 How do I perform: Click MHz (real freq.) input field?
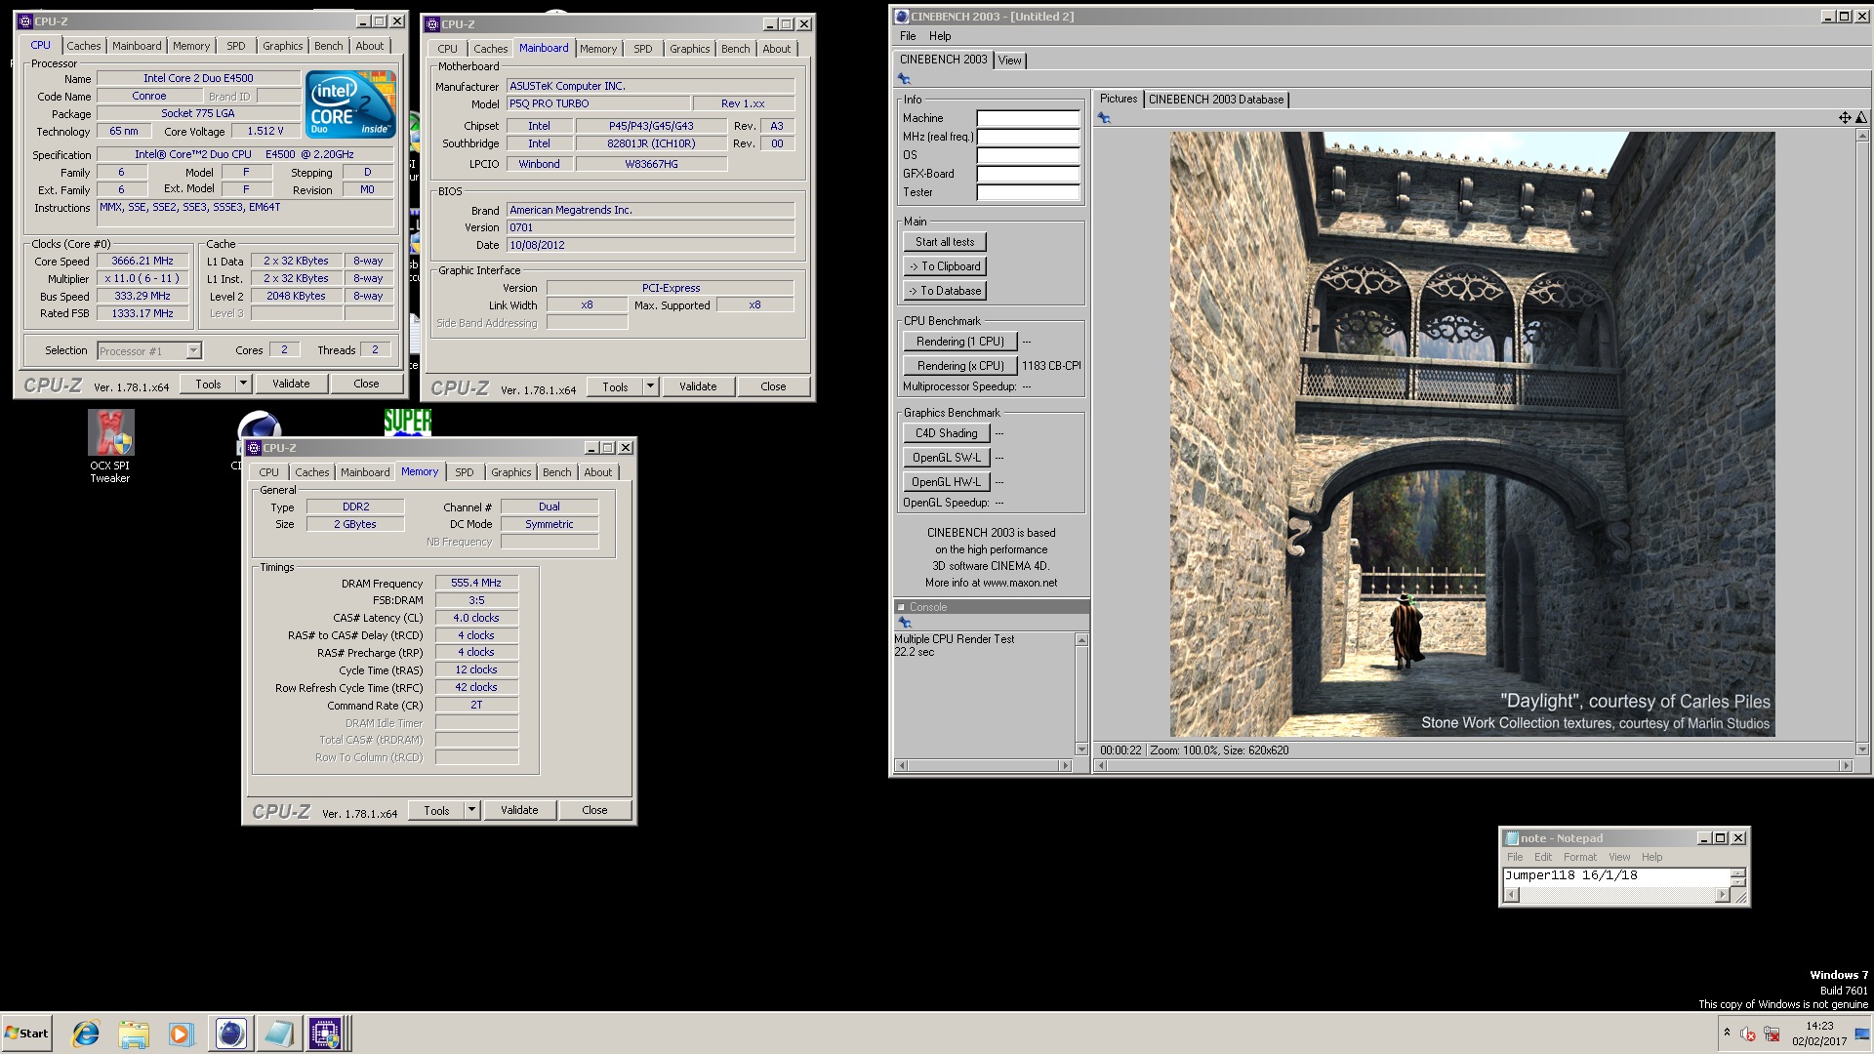tap(1028, 137)
